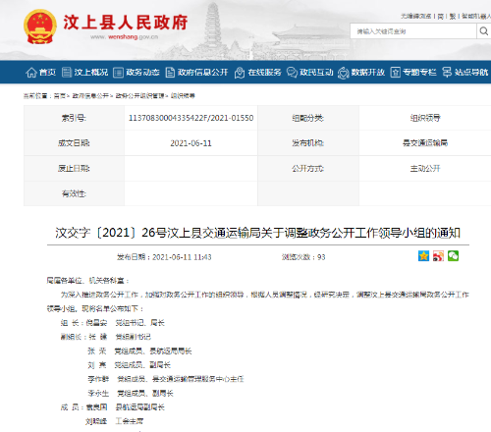
Task: Open 首页 home in navigation bar
Action: tap(40, 72)
